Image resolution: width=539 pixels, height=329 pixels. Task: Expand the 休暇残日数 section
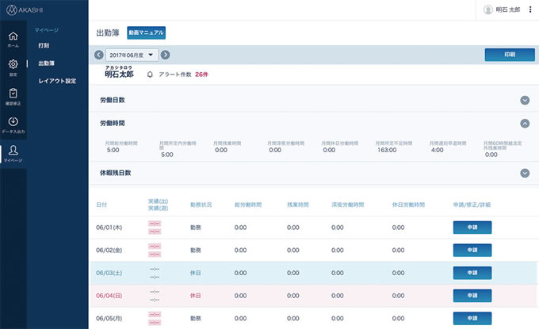(524, 173)
